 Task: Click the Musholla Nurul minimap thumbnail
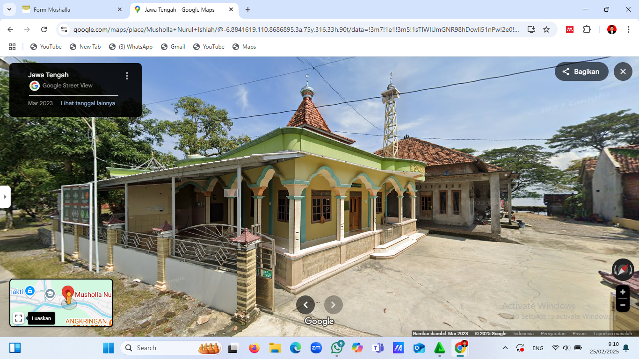[x=61, y=302]
